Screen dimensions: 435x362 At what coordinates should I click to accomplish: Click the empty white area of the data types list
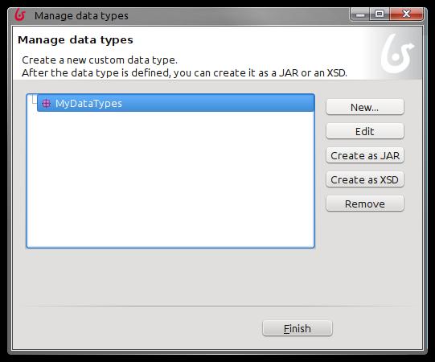170,179
